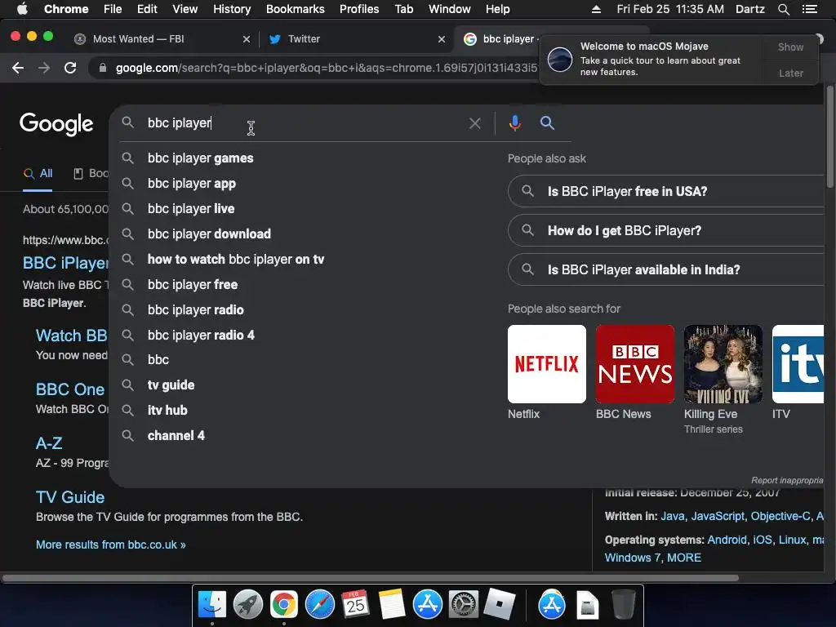Open the Bookmarks menu
This screenshot has width=836, height=627.
tap(296, 9)
